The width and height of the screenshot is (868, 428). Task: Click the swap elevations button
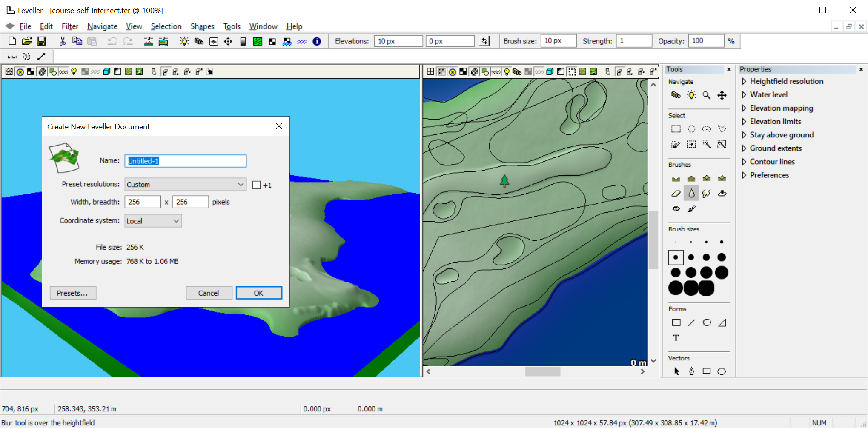(484, 41)
